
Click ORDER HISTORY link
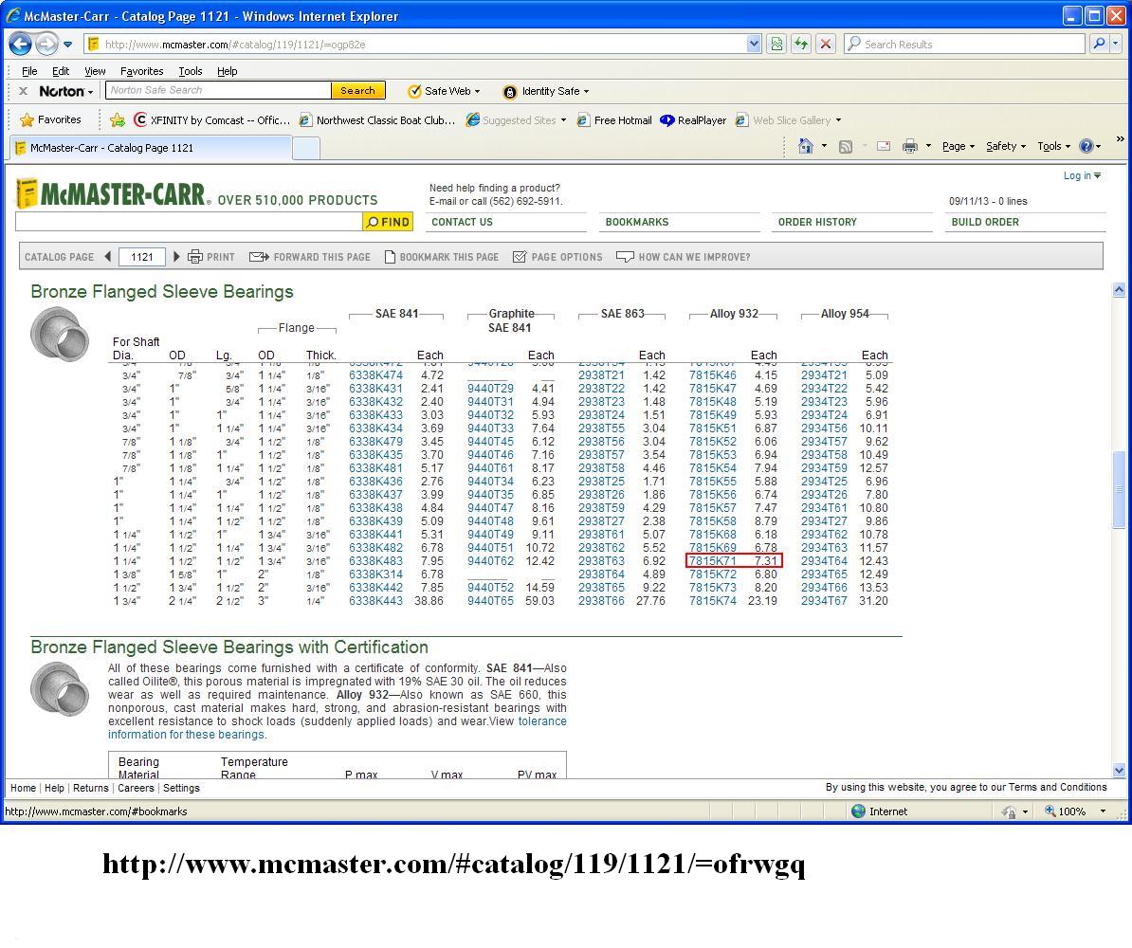tap(817, 222)
